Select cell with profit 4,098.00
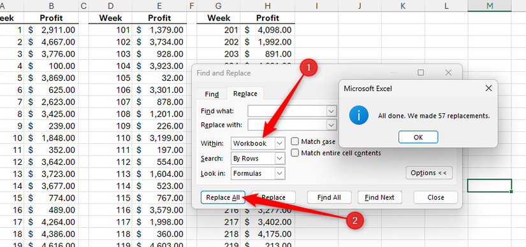The width and height of the screenshot is (526, 247). [267, 30]
